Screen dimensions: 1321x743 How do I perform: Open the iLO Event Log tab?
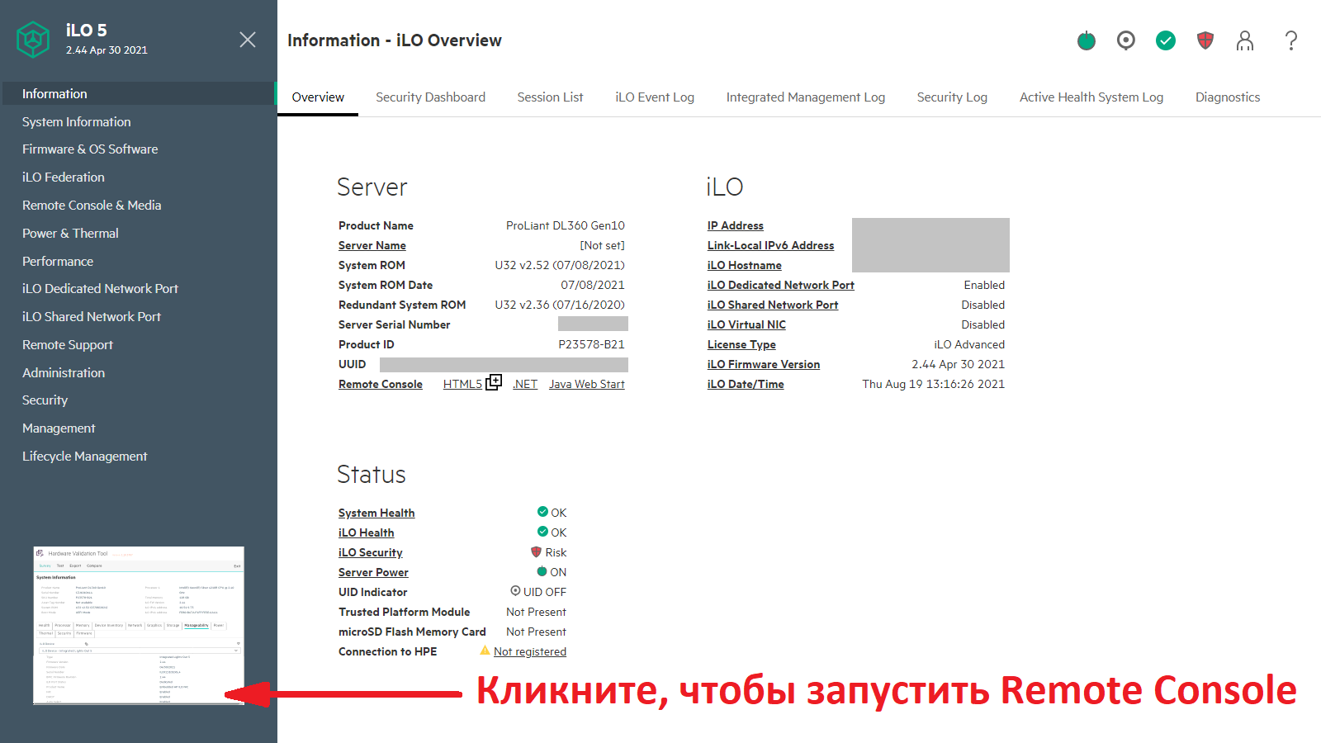click(654, 97)
